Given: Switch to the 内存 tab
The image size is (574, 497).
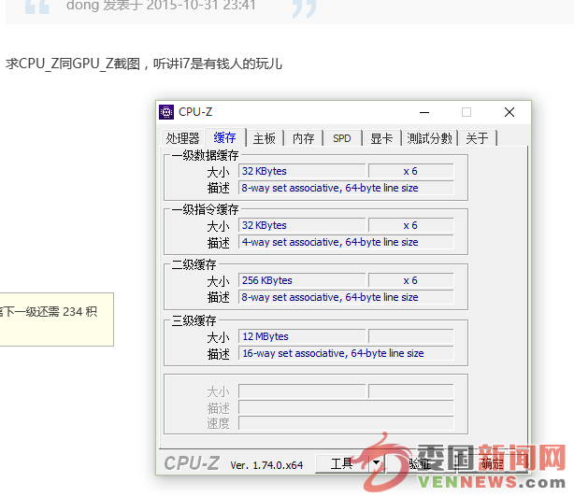Looking at the screenshot, I should coord(304,138).
